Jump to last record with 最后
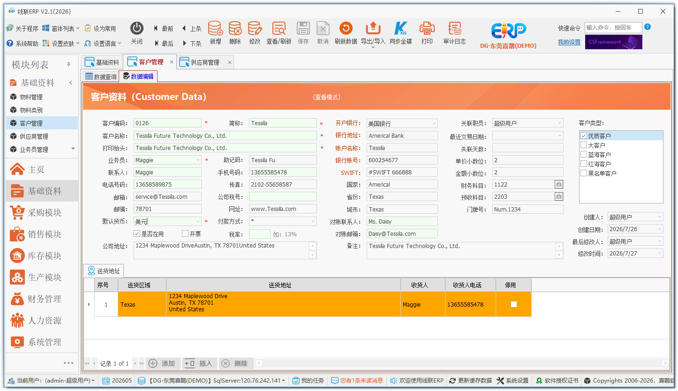 tap(164, 44)
